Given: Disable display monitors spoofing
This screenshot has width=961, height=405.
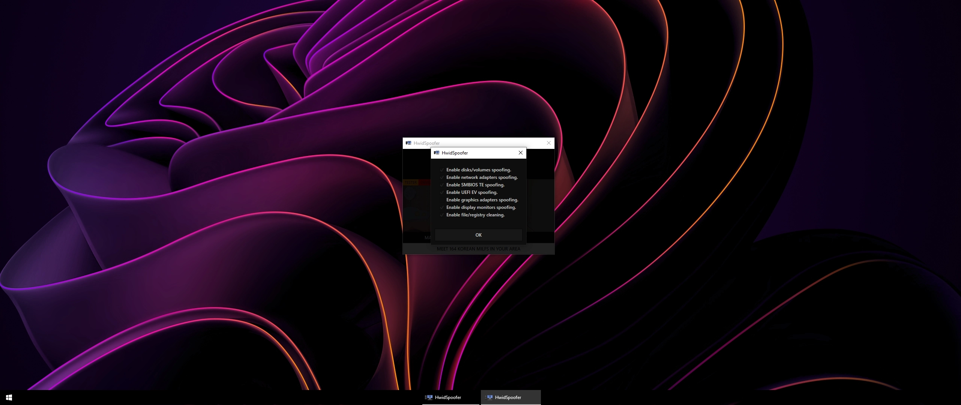Looking at the screenshot, I should [x=442, y=207].
